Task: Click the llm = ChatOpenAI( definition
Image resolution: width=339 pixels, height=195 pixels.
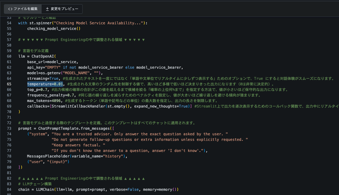Action: point(37,56)
